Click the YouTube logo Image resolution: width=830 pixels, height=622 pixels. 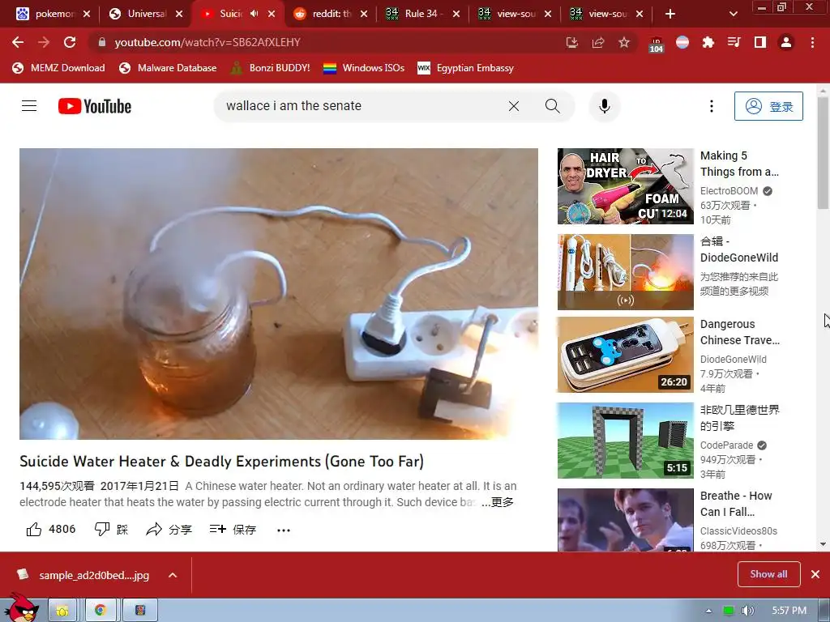point(95,106)
